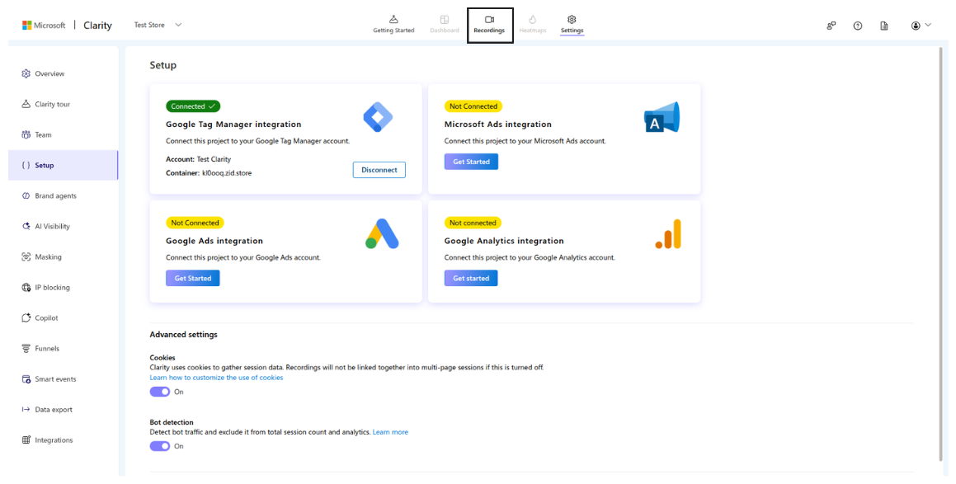Expand the Test Store project dropdown
This screenshot has height=484, width=956.
pyautogui.click(x=158, y=25)
